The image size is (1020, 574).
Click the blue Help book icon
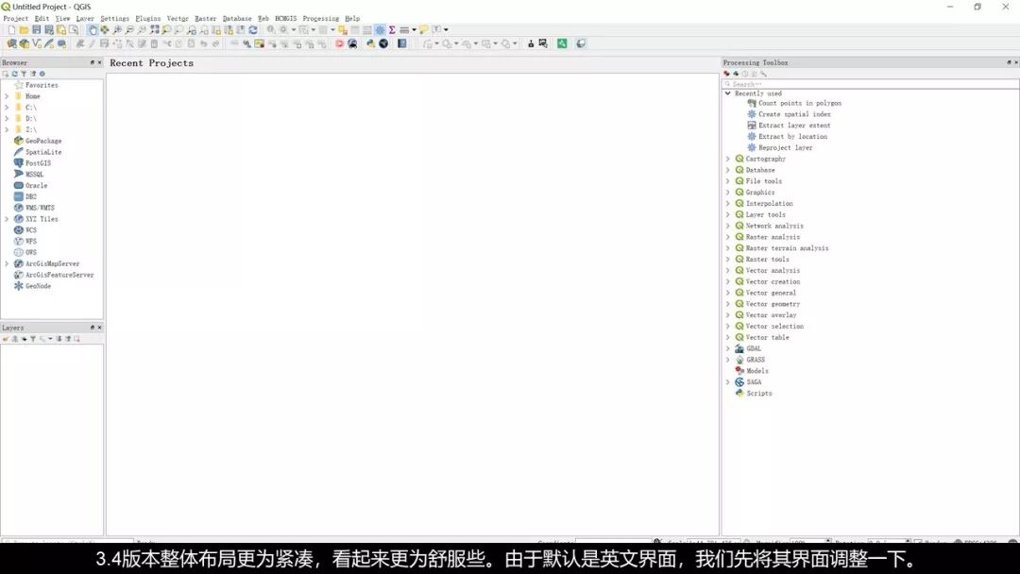click(x=402, y=43)
